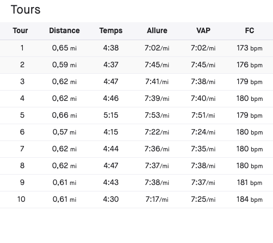Screen dimensions: 273x243
Task: Select lap 1 row in table
Action: pyautogui.click(x=136, y=48)
